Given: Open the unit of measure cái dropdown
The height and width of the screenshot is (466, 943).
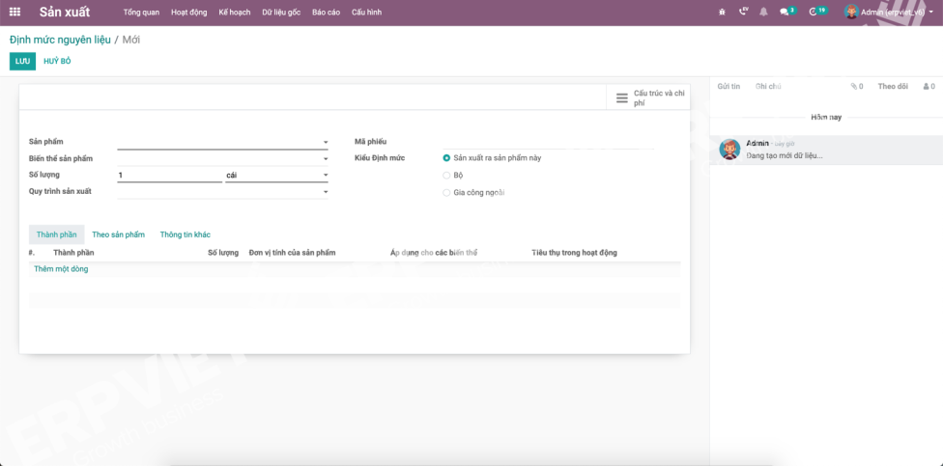Looking at the screenshot, I should pos(326,176).
